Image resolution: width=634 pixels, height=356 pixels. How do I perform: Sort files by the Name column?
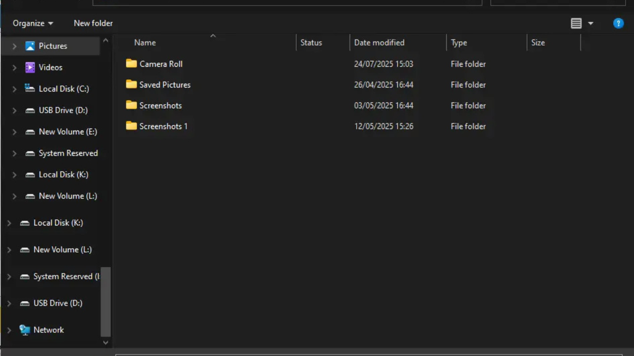click(145, 43)
